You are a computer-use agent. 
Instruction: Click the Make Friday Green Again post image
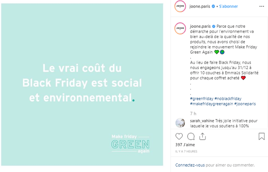[x=82, y=85]
